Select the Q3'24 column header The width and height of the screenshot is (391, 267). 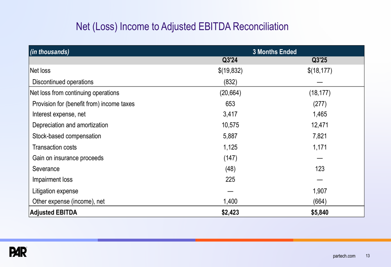(230, 60)
